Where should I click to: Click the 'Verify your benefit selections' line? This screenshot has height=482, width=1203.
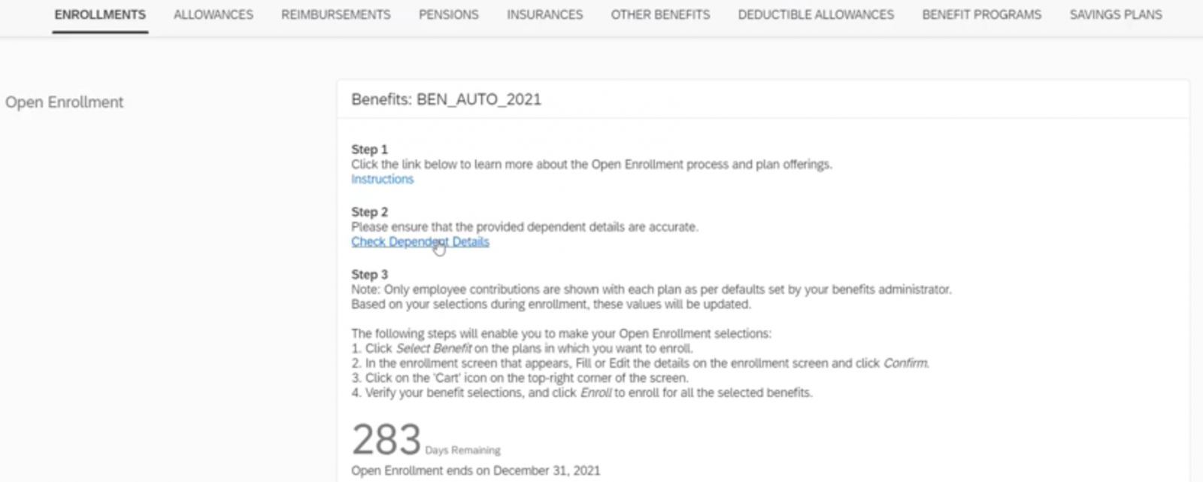(x=582, y=393)
